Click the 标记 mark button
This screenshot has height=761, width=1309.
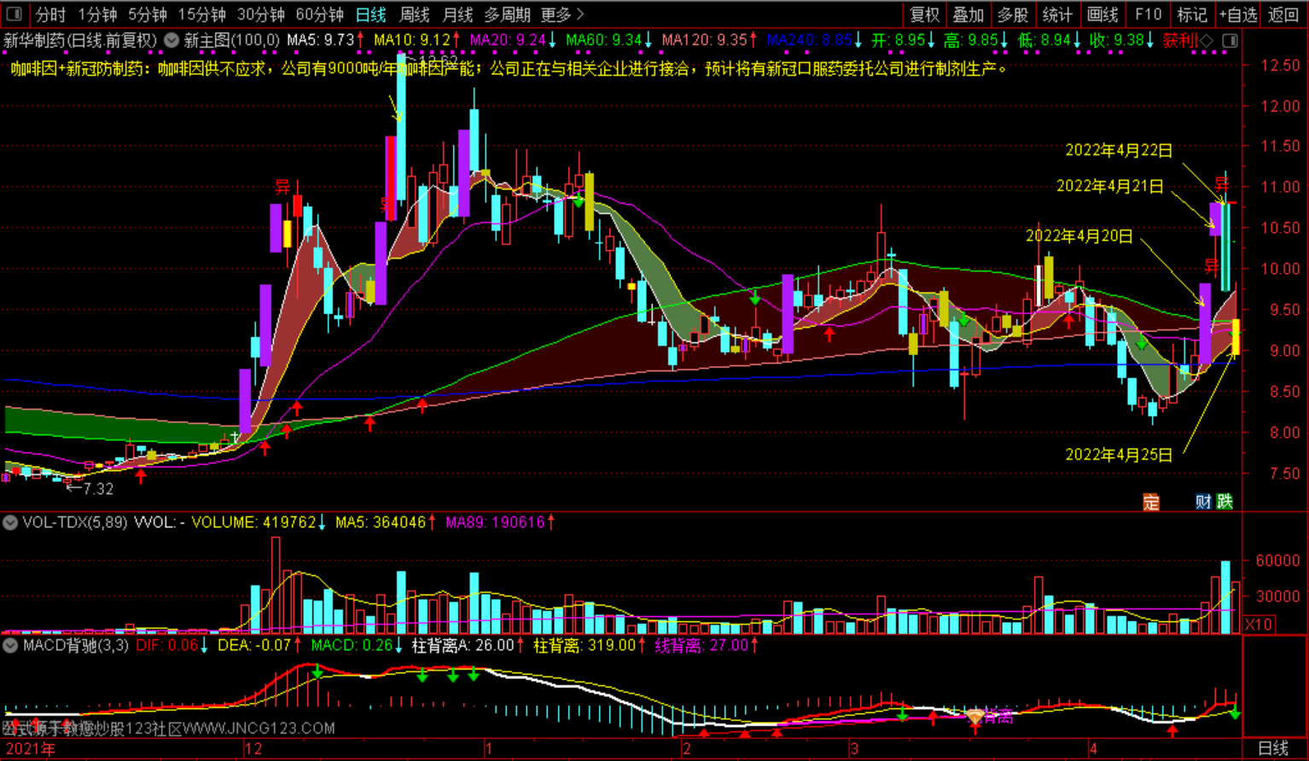tap(1192, 15)
